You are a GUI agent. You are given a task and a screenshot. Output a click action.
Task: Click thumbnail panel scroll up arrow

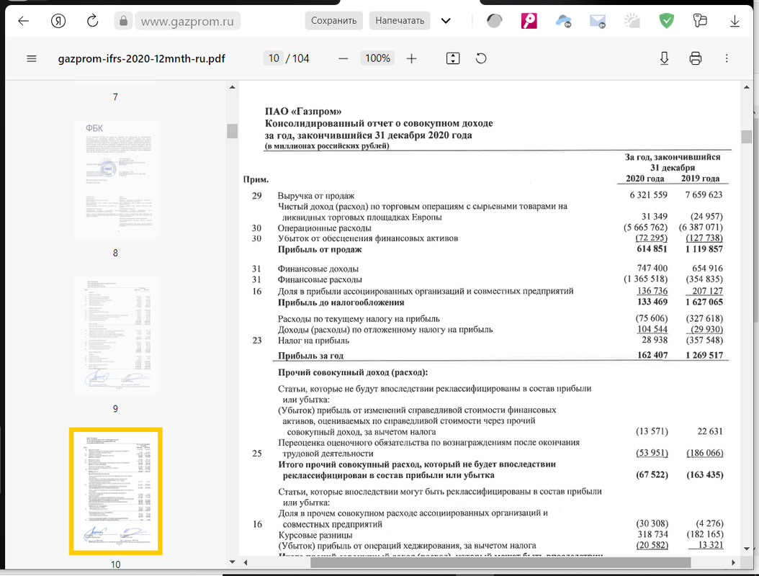[233, 87]
